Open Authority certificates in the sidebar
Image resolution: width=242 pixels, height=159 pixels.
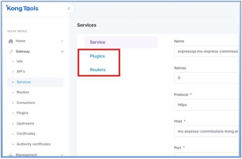(x=33, y=144)
